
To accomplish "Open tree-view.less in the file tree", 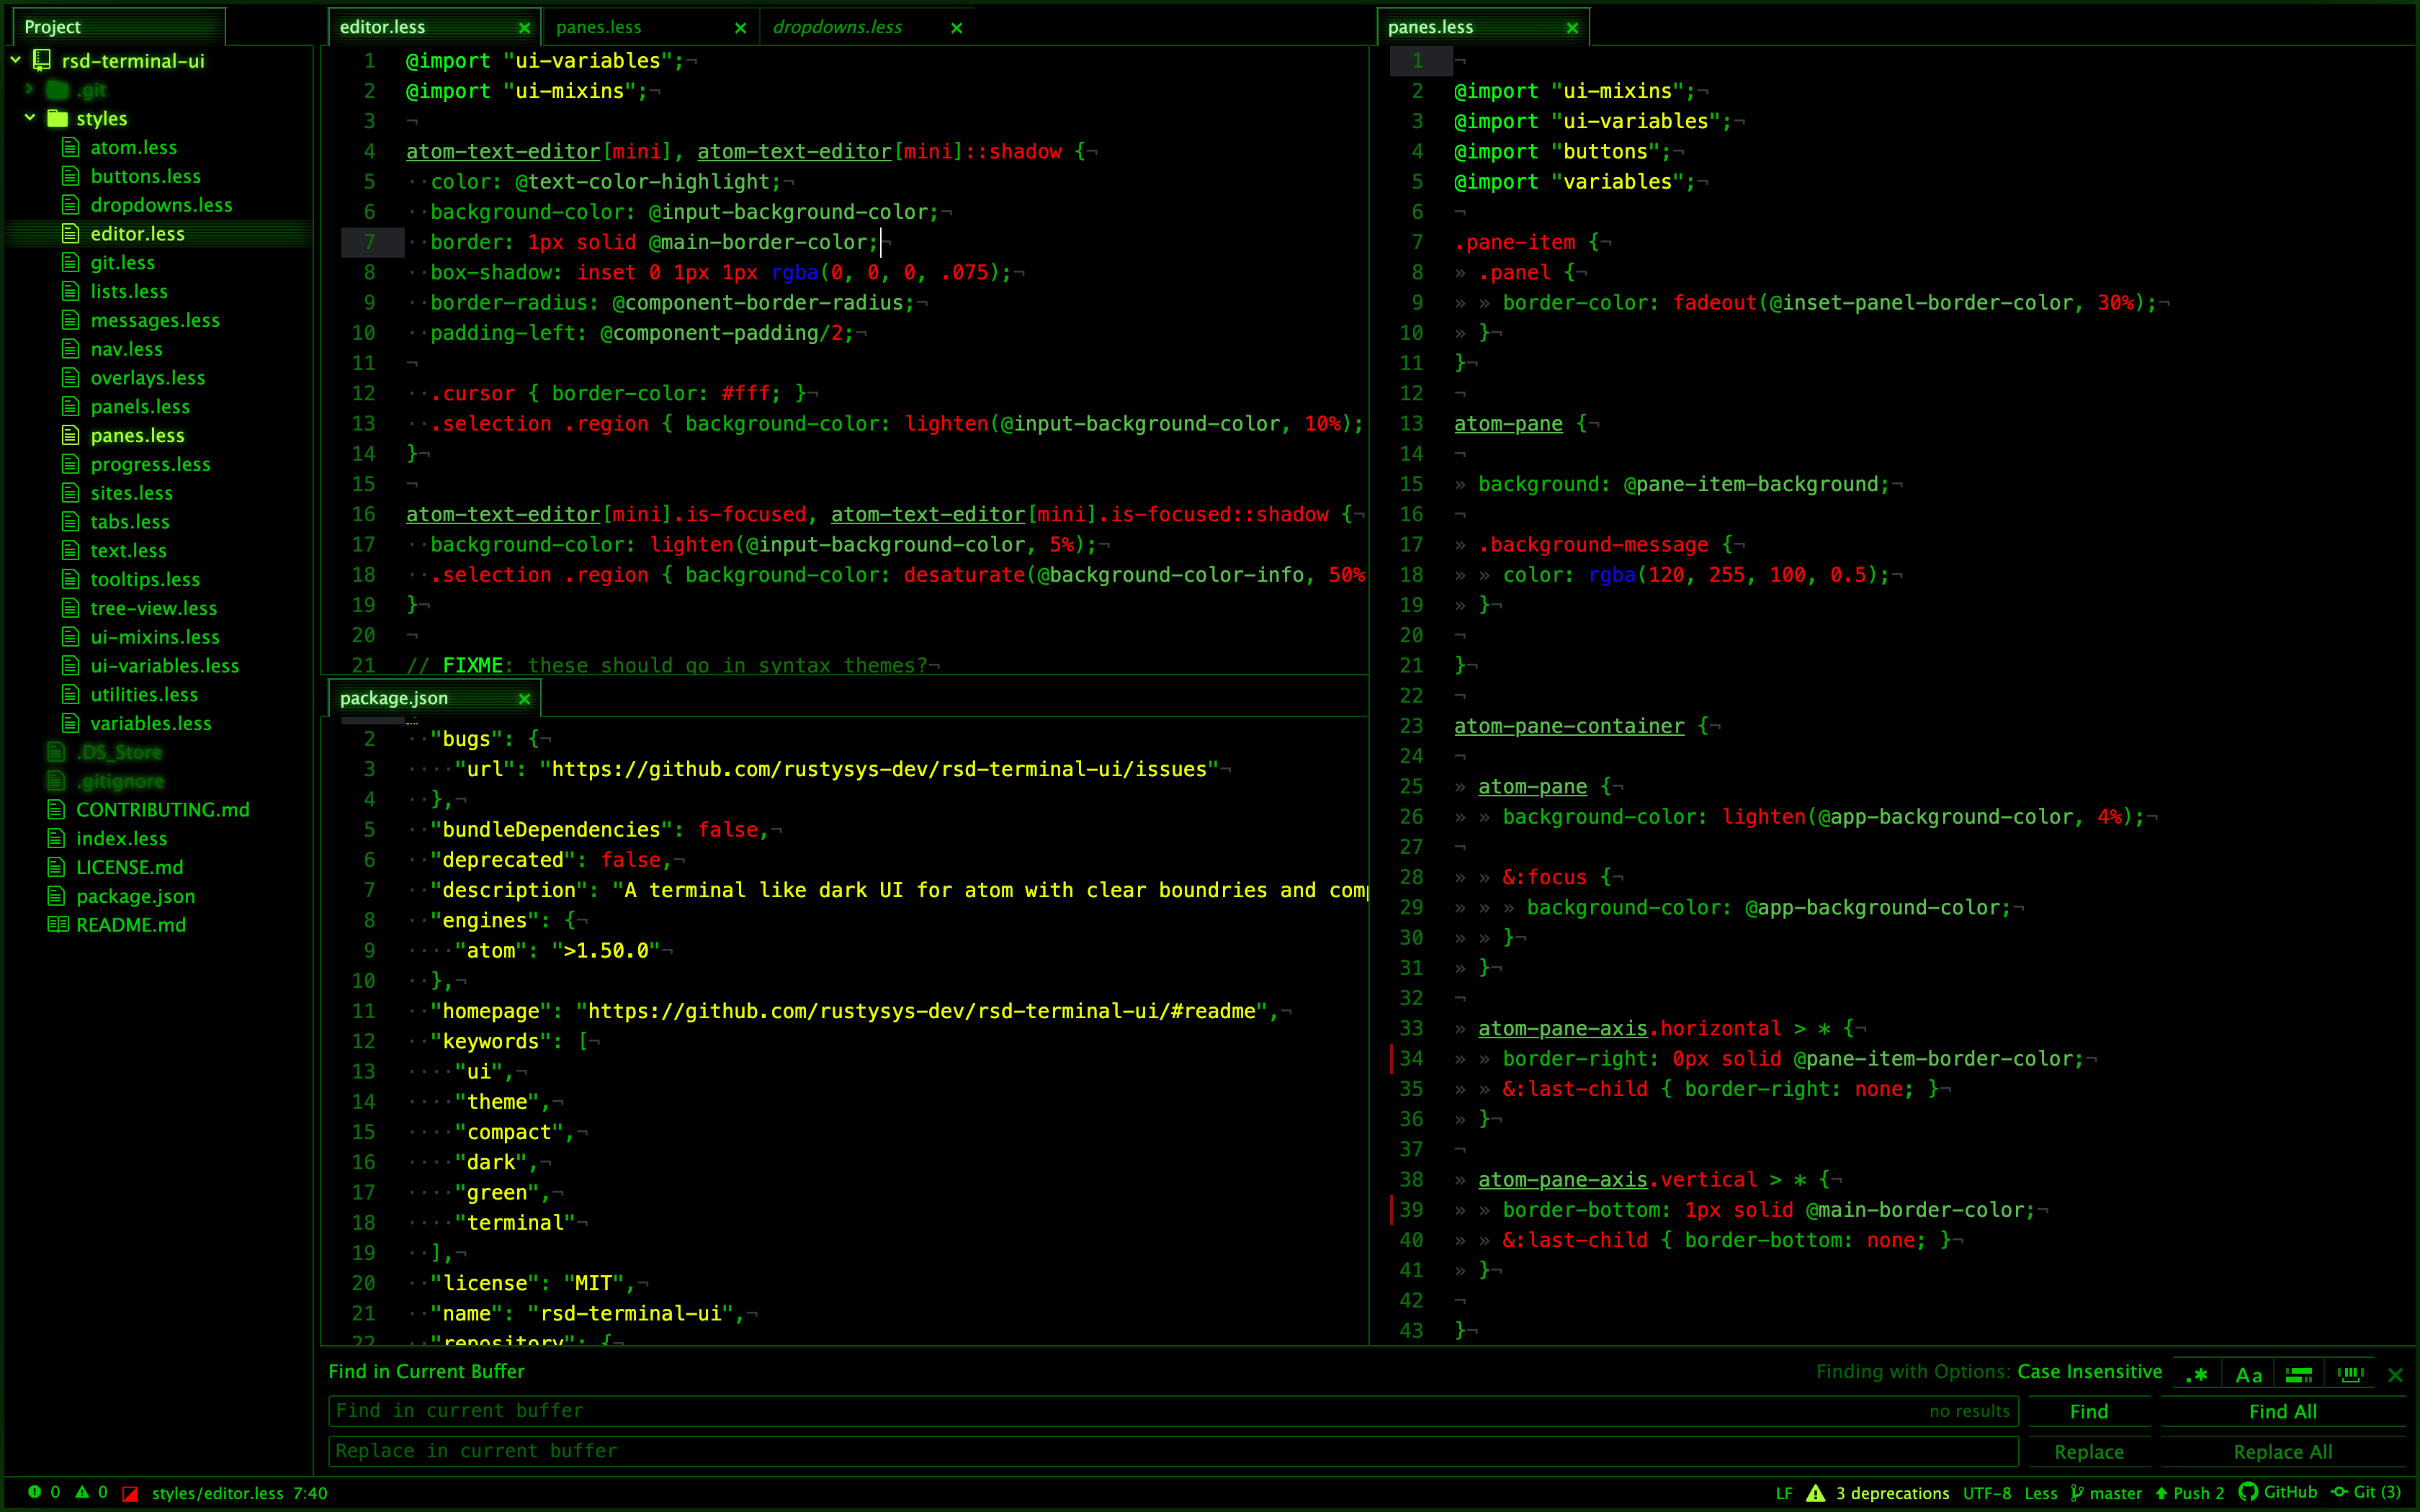I will click(x=153, y=608).
